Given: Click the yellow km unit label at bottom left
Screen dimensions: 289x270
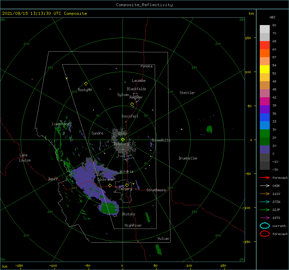Looking at the screenshot, I should pos(5,266).
